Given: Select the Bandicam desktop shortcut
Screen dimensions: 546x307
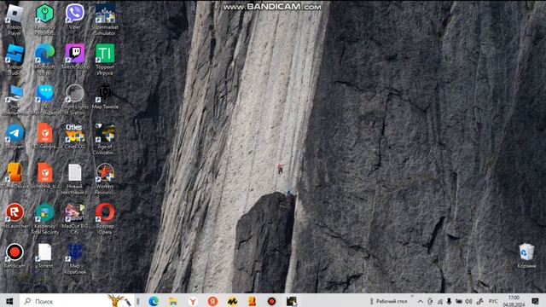Looking at the screenshot, I should (15, 256).
